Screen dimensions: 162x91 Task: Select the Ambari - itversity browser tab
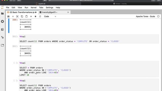[x=120, y=4]
